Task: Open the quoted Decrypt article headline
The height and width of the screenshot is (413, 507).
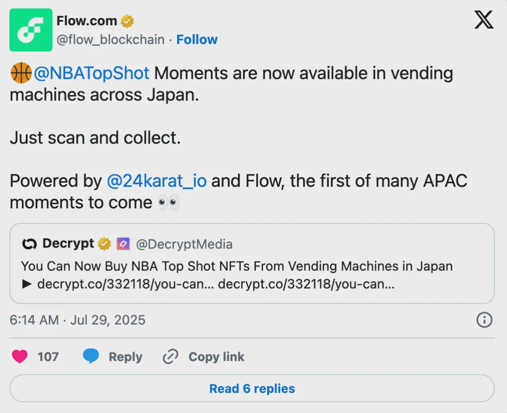Action: (237, 267)
